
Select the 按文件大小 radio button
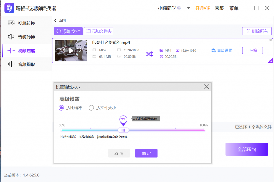point(91,108)
